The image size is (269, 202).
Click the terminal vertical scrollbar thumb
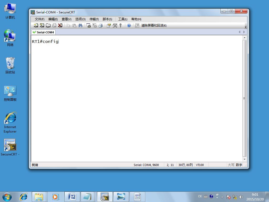pyautogui.click(x=245, y=98)
